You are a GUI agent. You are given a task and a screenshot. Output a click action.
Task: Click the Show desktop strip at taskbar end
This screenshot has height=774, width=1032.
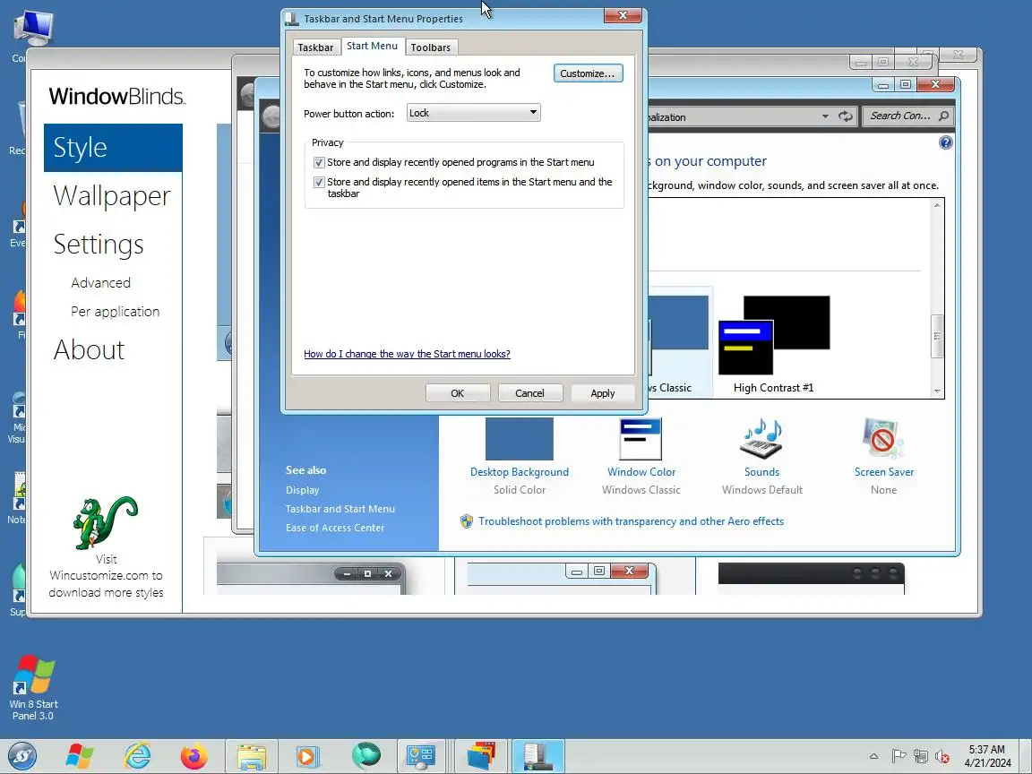point(1026,756)
